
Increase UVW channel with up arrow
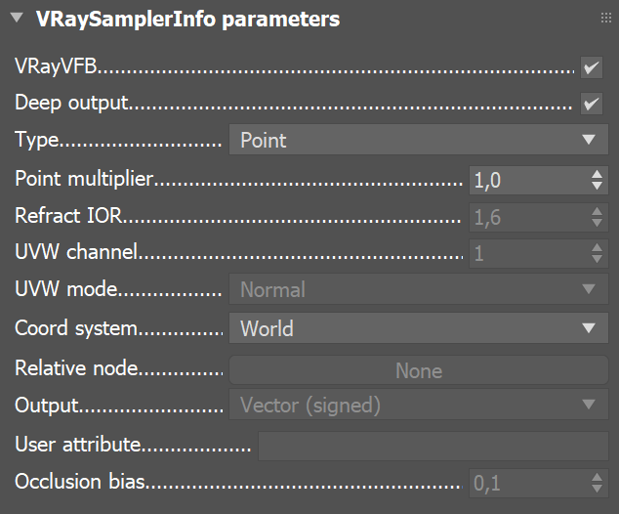click(x=597, y=247)
